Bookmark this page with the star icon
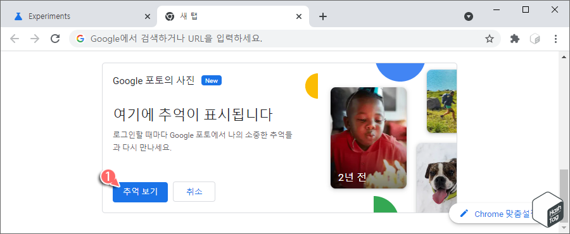570x234 pixels. pyautogui.click(x=490, y=39)
